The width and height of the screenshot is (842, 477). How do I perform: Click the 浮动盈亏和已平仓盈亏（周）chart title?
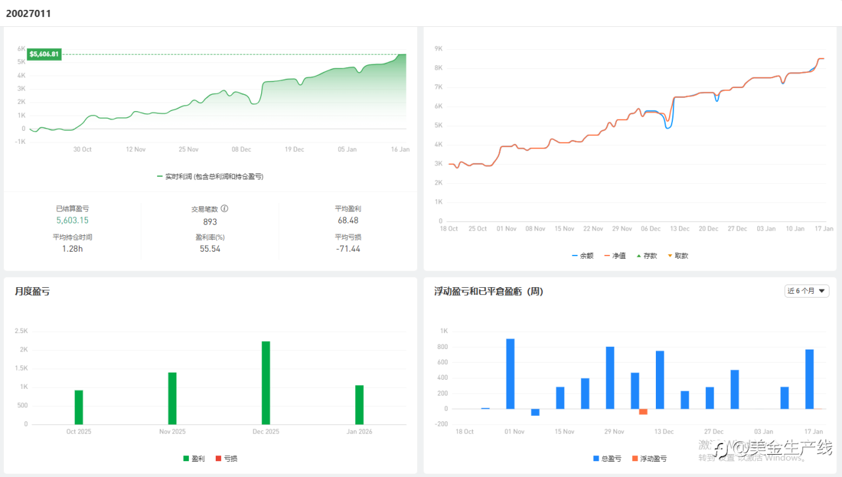point(489,291)
